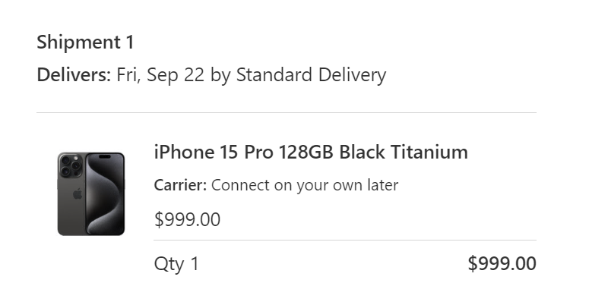Click the divider line under delivery info
589x283 pixels.
point(287,112)
